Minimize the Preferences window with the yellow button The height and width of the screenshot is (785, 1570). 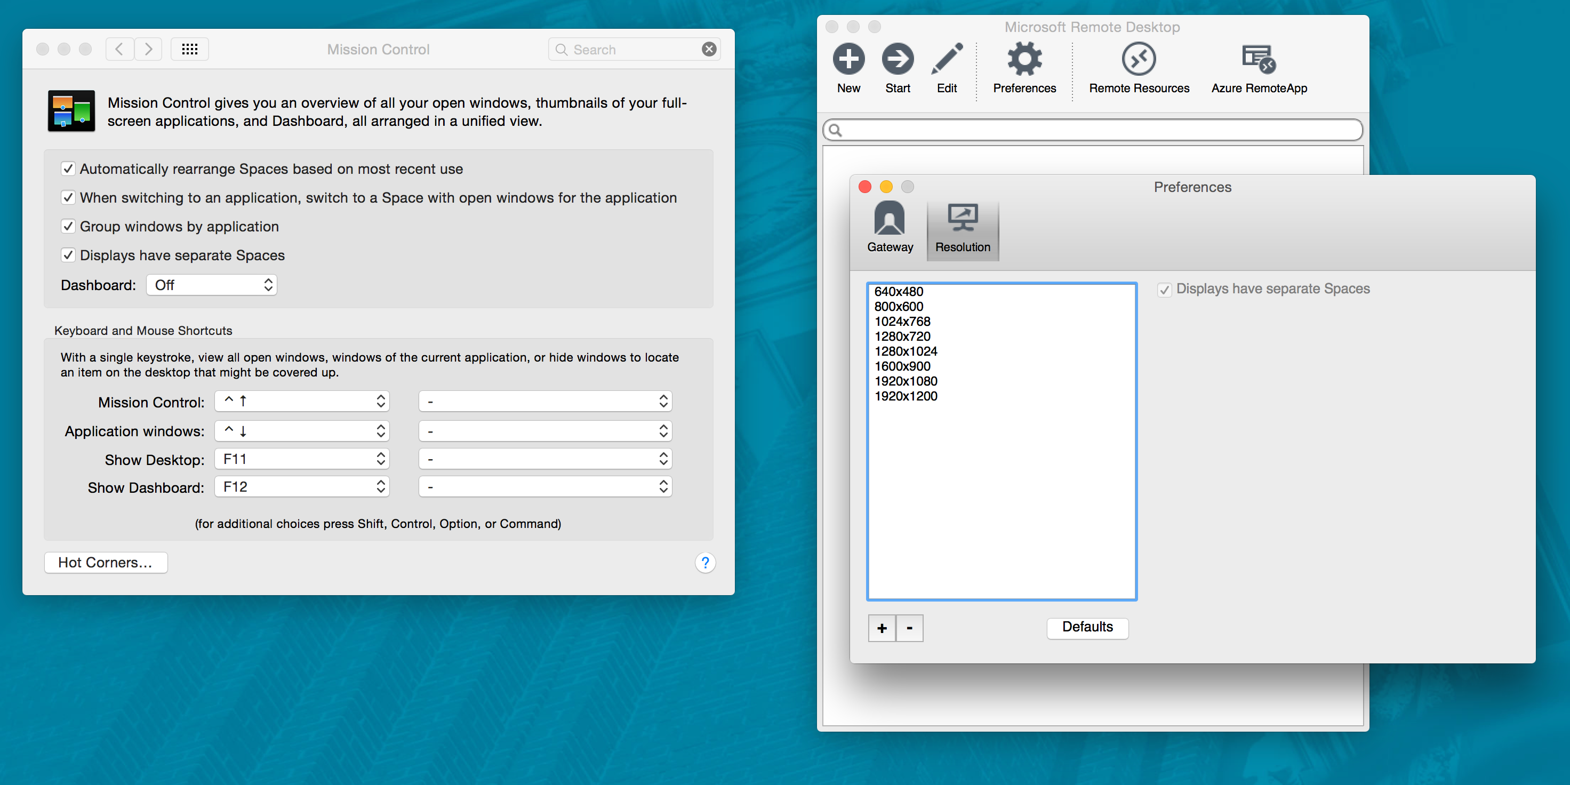pyautogui.click(x=886, y=187)
